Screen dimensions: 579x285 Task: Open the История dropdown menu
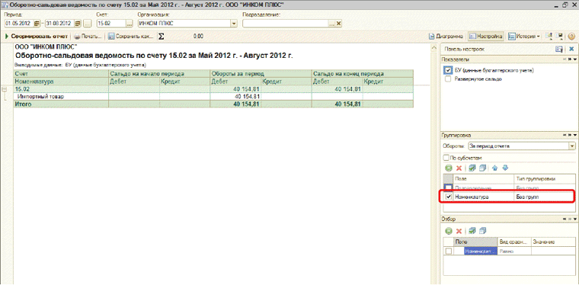[524, 37]
